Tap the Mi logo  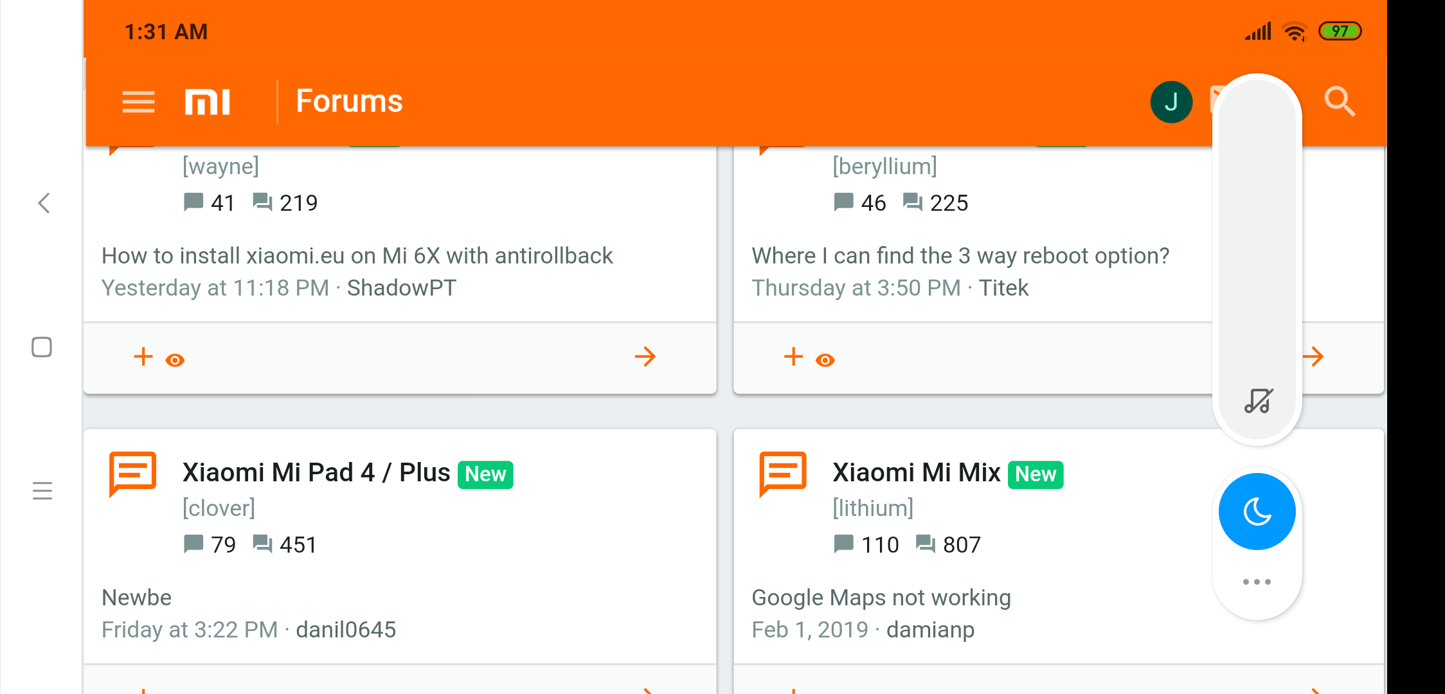click(207, 102)
